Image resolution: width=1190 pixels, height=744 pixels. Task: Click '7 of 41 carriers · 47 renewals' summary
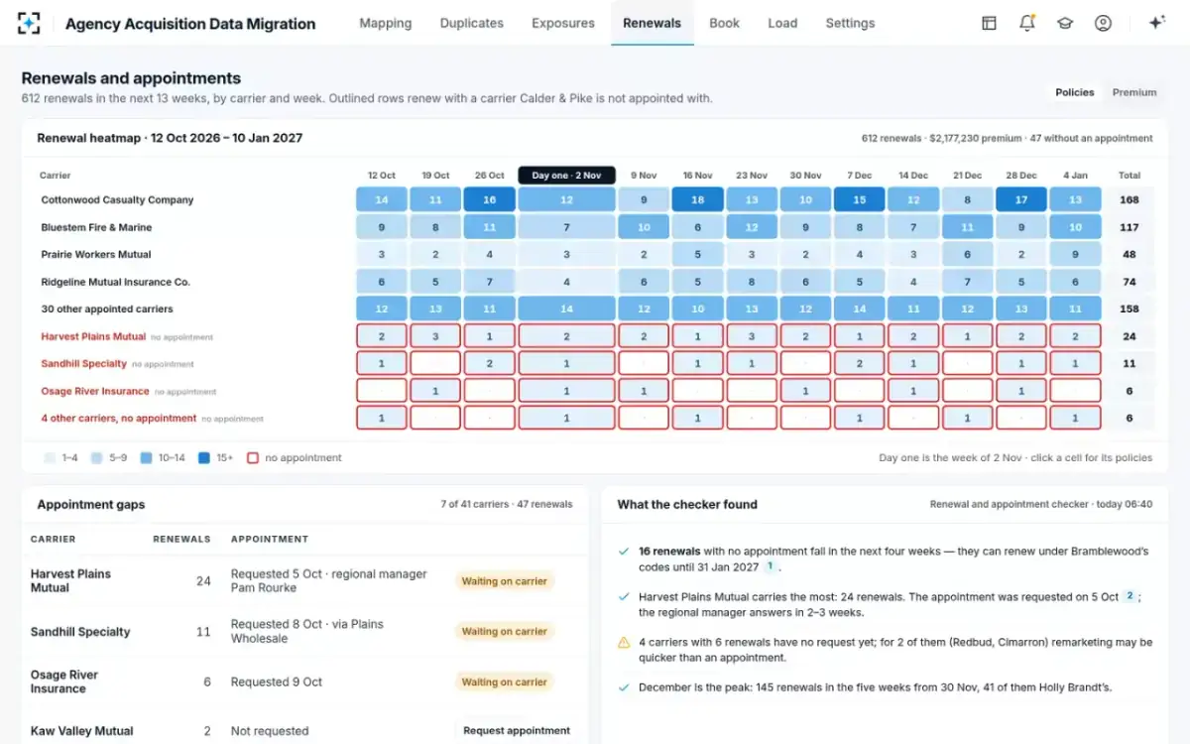[507, 504]
